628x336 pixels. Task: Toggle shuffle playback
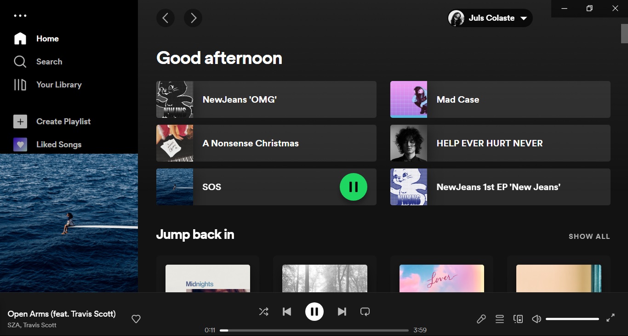coord(264,311)
